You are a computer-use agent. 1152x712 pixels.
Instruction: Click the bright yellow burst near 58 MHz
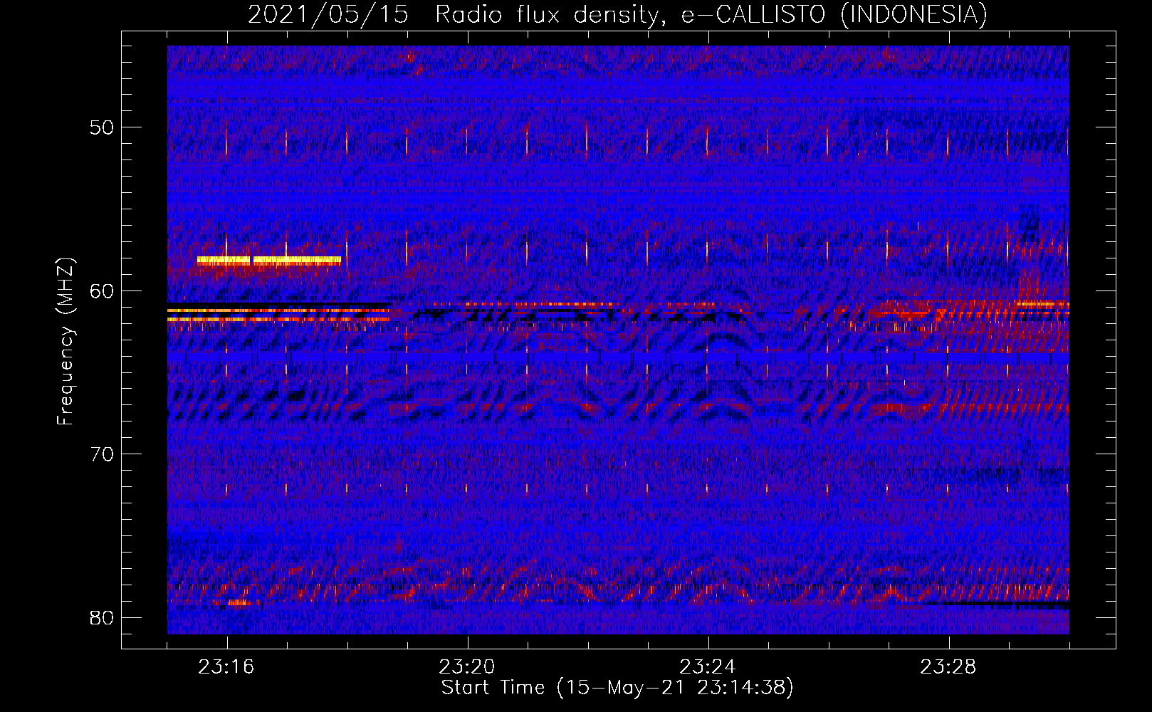click(x=269, y=261)
